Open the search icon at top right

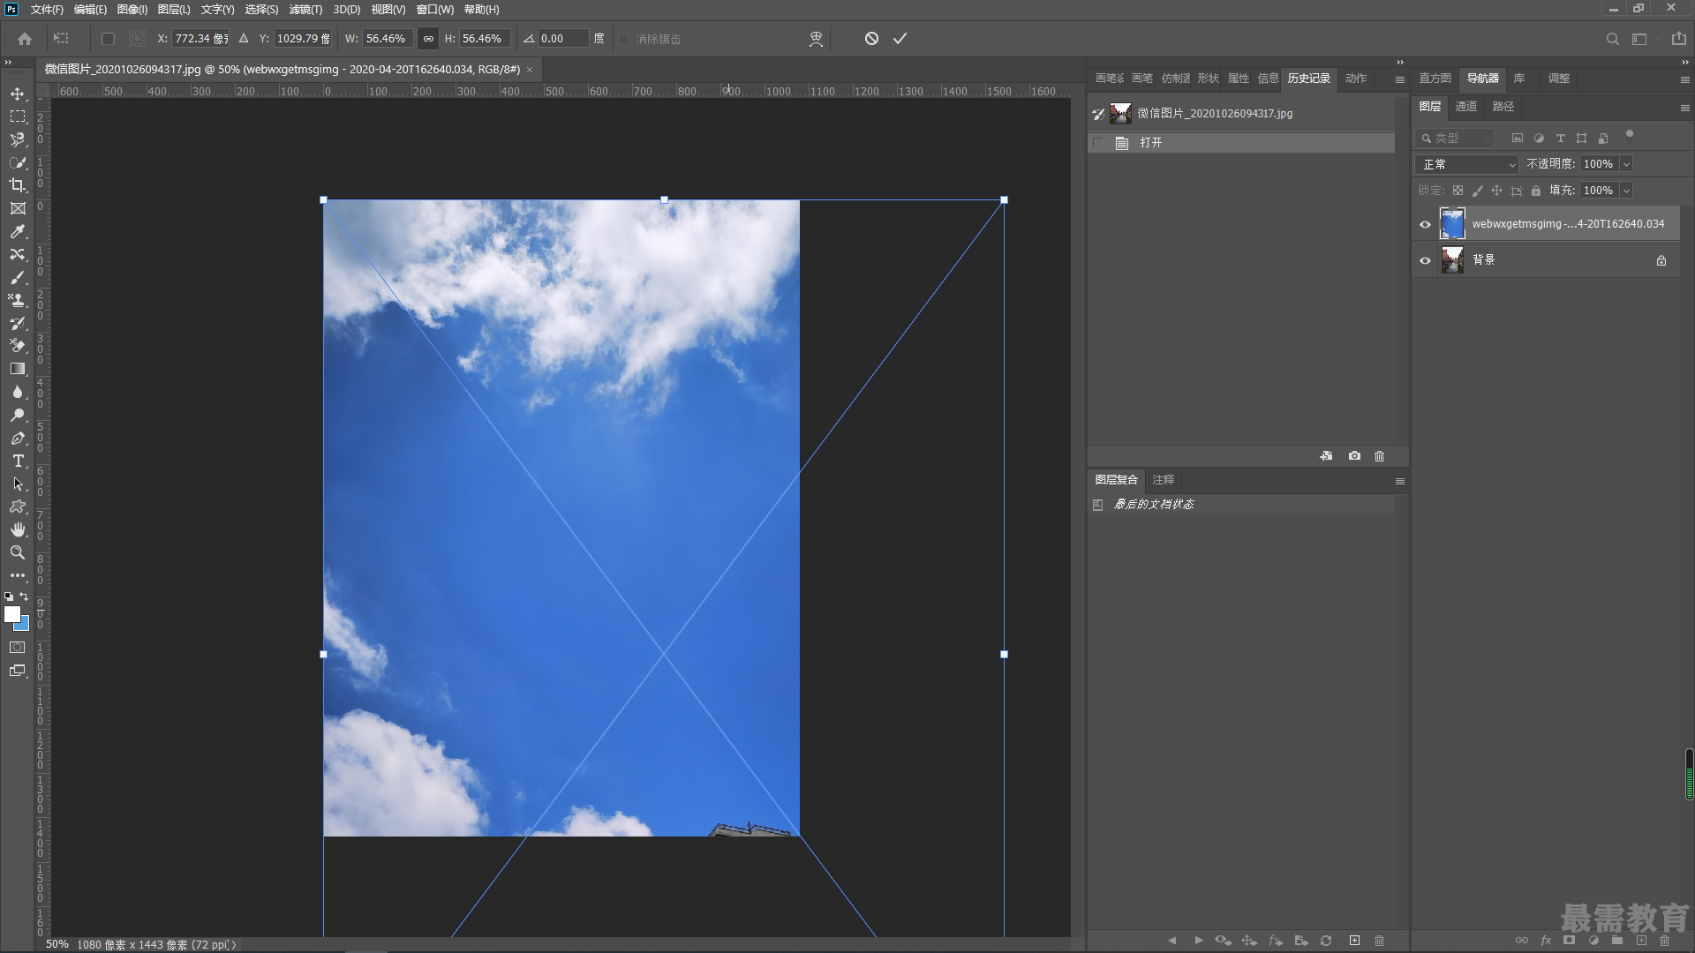tap(1612, 39)
